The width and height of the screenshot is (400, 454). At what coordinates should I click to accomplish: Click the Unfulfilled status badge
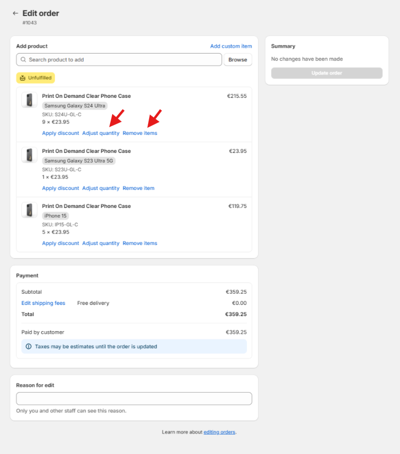[36, 78]
